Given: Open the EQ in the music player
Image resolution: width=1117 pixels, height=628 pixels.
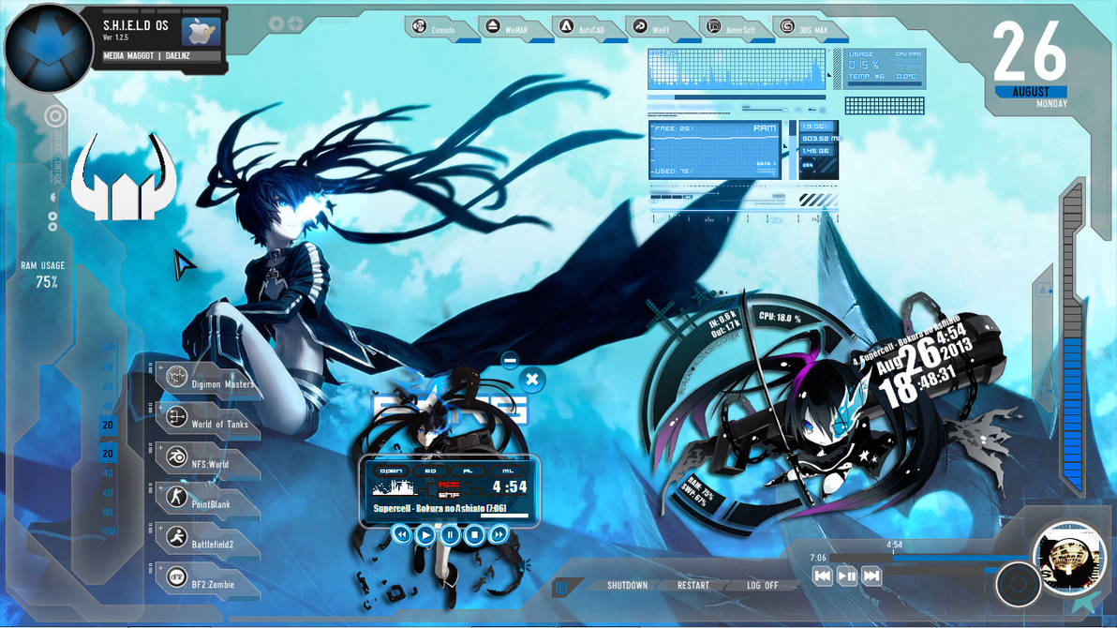Looking at the screenshot, I should click(430, 471).
